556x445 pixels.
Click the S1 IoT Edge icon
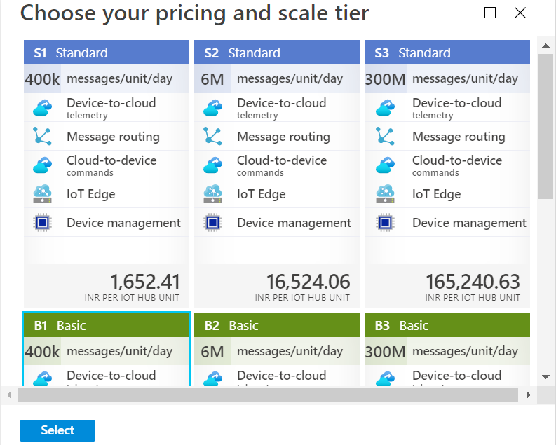[x=42, y=194]
